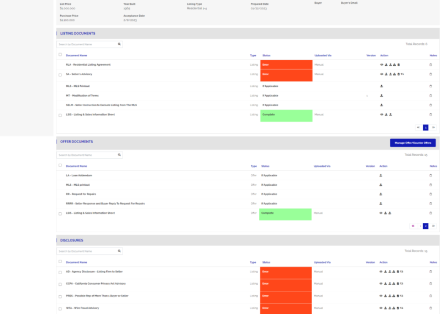Image resolution: width=442 pixels, height=314 pixels.
Task: Delete the RLA Residential Listing Agreement document
Action: pos(398,65)
